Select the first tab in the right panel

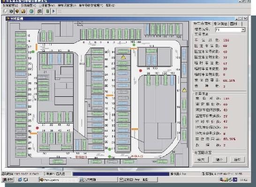pos(203,23)
